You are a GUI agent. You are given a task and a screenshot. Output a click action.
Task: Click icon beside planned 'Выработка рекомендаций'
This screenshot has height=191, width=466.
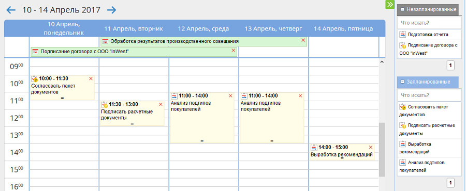click(x=402, y=144)
